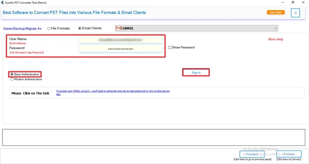Start a Live Chat session

click(x=276, y=12)
